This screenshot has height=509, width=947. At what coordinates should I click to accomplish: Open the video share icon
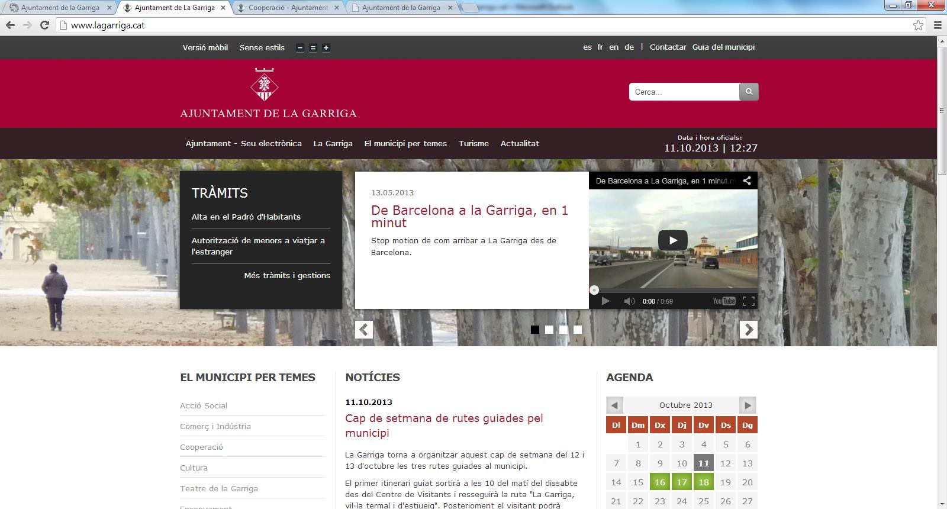[x=747, y=181]
